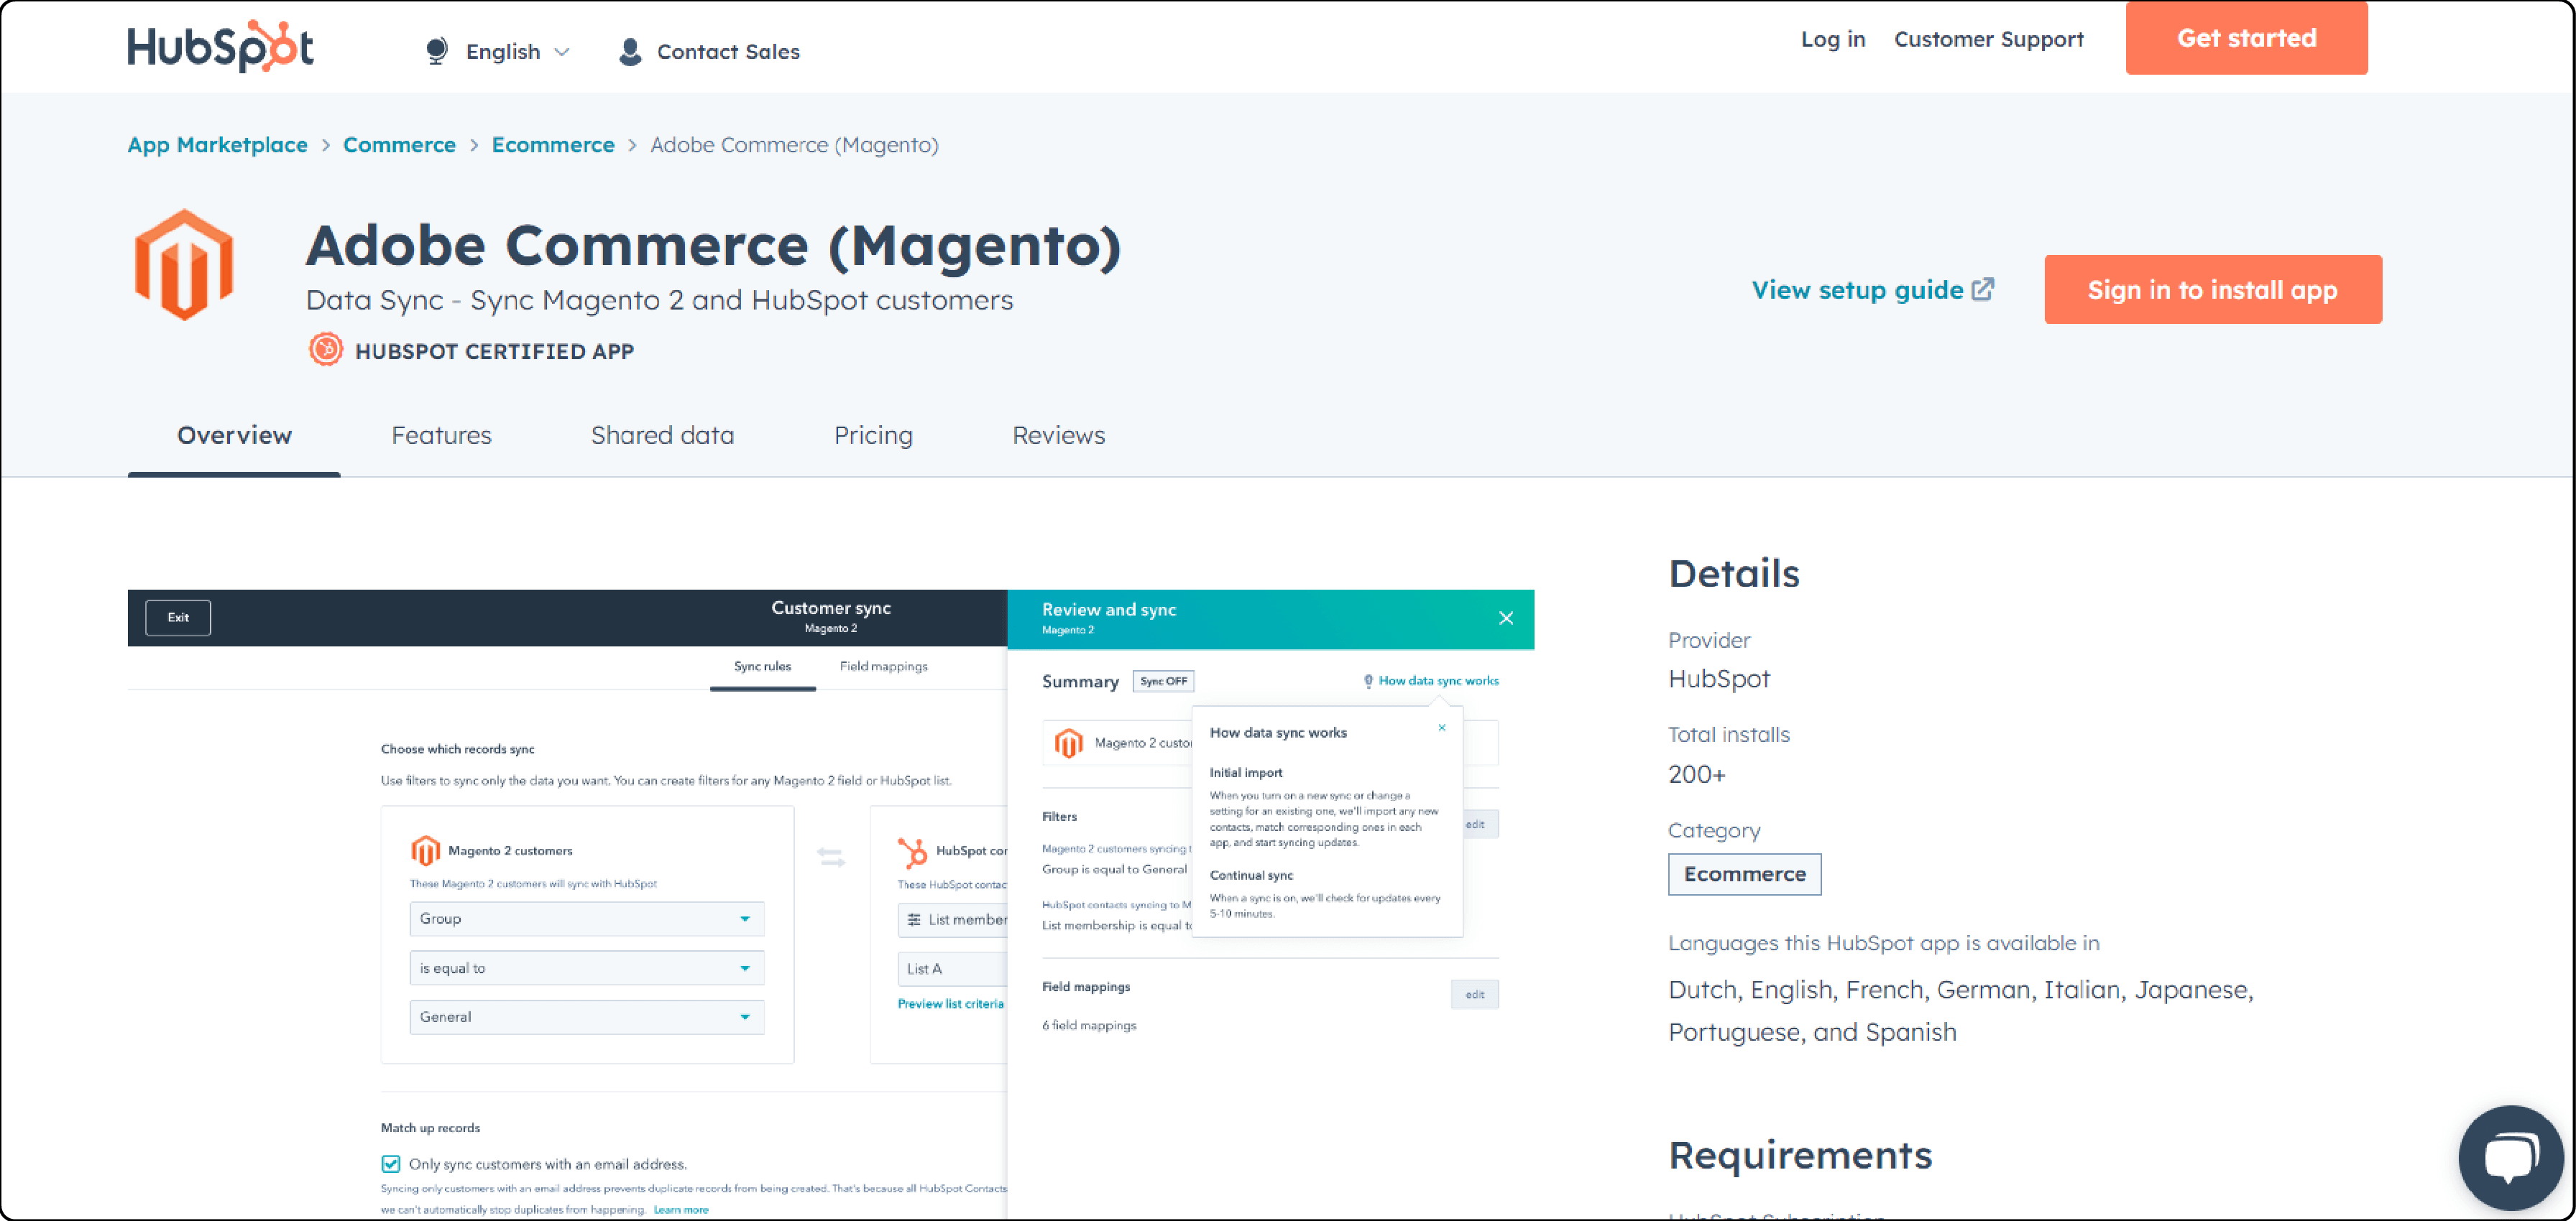Open the English language dropdown
The width and height of the screenshot is (2576, 1221).
click(x=517, y=52)
